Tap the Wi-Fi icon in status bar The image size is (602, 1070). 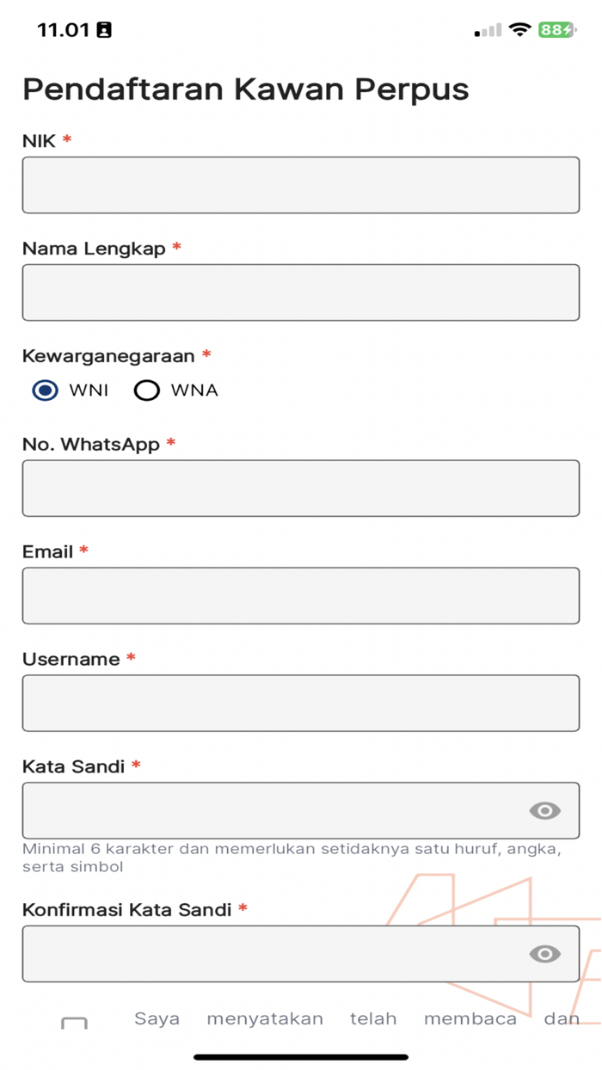click(x=519, y=30)
